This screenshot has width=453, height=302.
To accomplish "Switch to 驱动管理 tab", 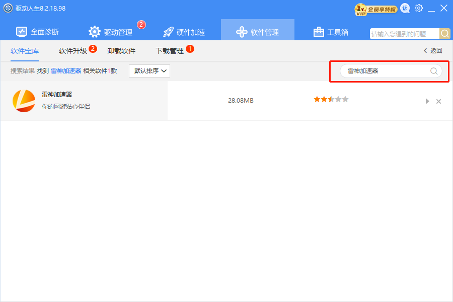I will (x=110, y=32).
